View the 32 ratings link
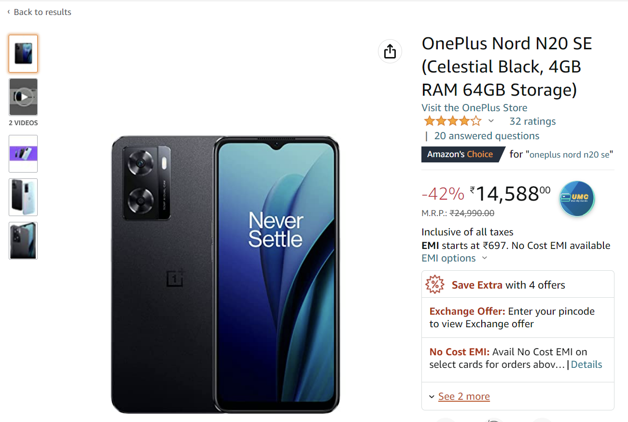 pyautogui.click(x=532, y=121)
